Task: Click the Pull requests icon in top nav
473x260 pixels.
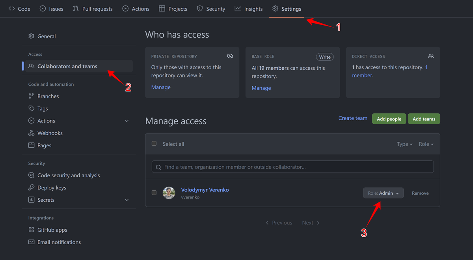Action: click(76, 9)
